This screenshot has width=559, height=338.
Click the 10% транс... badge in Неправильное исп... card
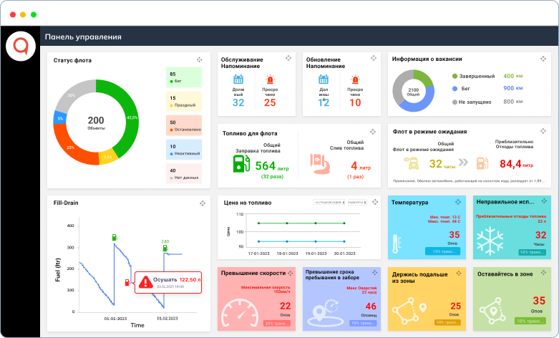click(533, 252)
